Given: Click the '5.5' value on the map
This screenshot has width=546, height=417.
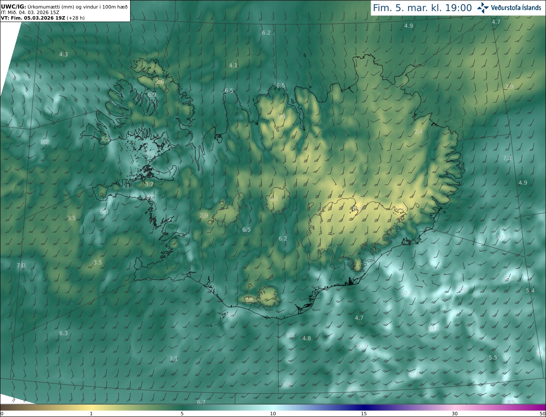Looking at the screenshot, I should click(493, 357).
